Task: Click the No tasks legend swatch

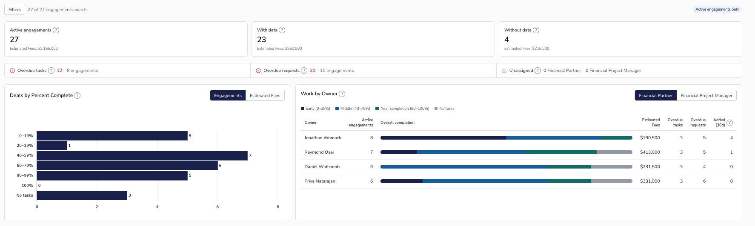Action: (x=436, y=109)
